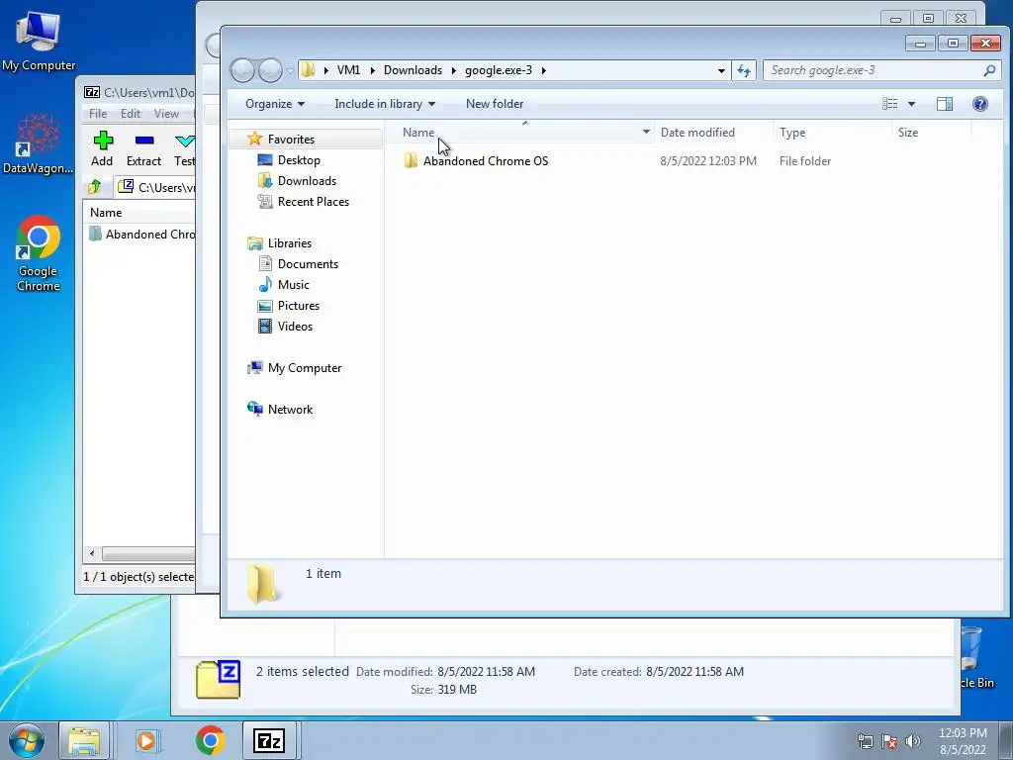Click the Forward navigation arrow in Explorer
1013x760 pixels.
271,70
